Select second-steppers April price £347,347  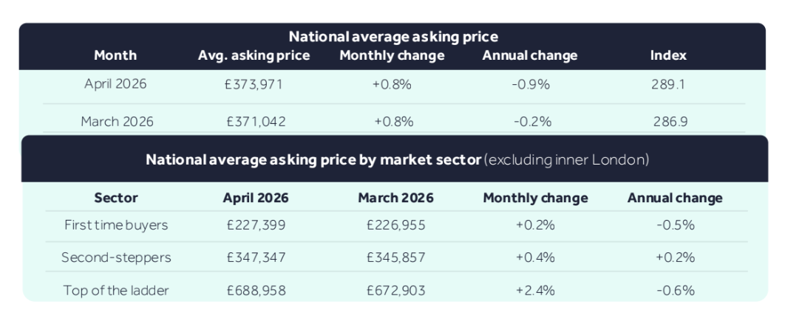click(x=256, y=258)
